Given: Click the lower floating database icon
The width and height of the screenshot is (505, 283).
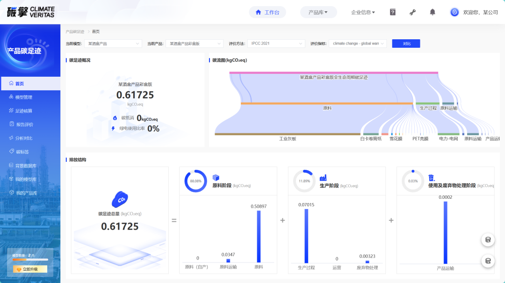Looking at the screenshot, I should [x=488, y=261].
